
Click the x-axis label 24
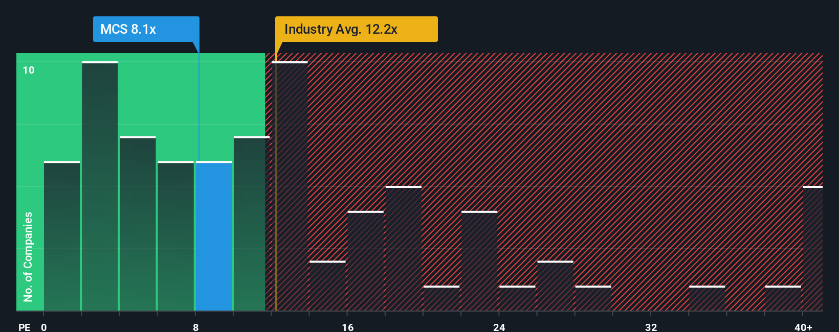click(x=499, y=327)
